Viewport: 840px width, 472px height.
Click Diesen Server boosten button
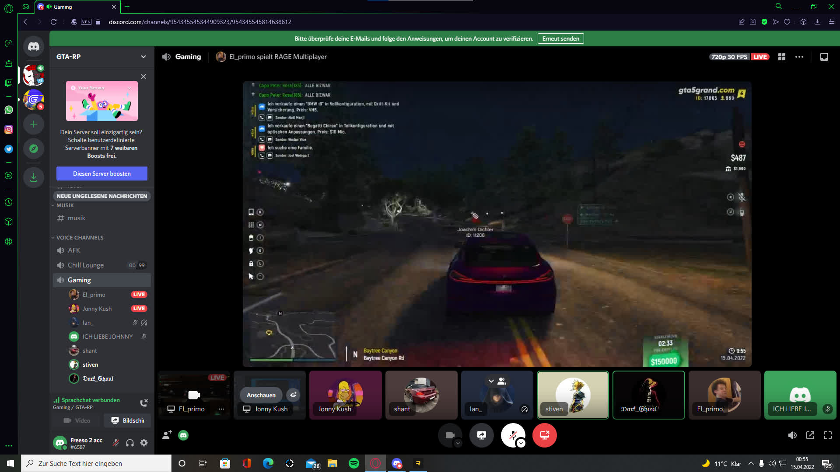tap(102, 174)
